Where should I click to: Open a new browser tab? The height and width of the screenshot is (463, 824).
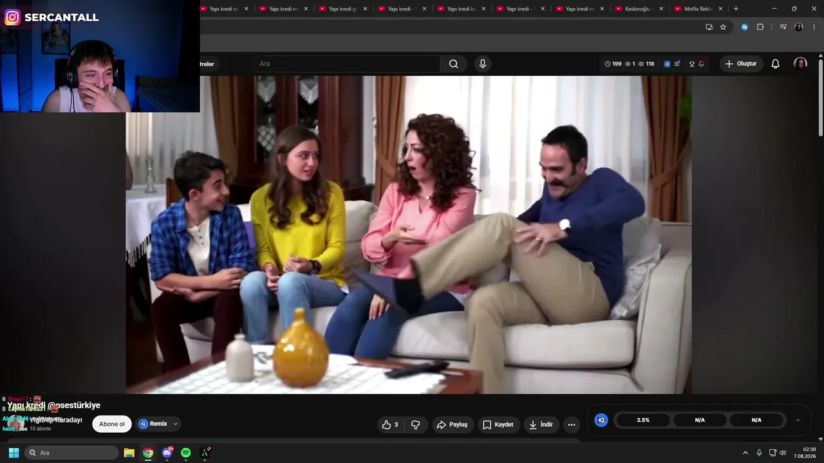point(736,8)
